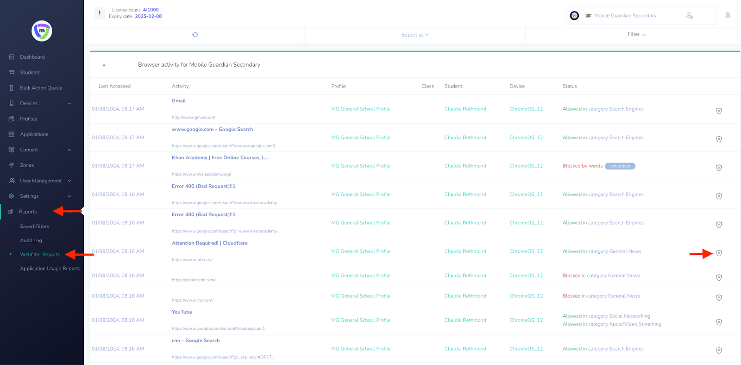Viewport: 741px width, 365px height.
Task: Click the three-dot menu beside License count
Action: coord(100,13)
